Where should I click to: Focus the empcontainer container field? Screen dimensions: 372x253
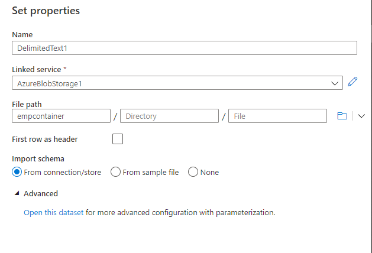61,116
